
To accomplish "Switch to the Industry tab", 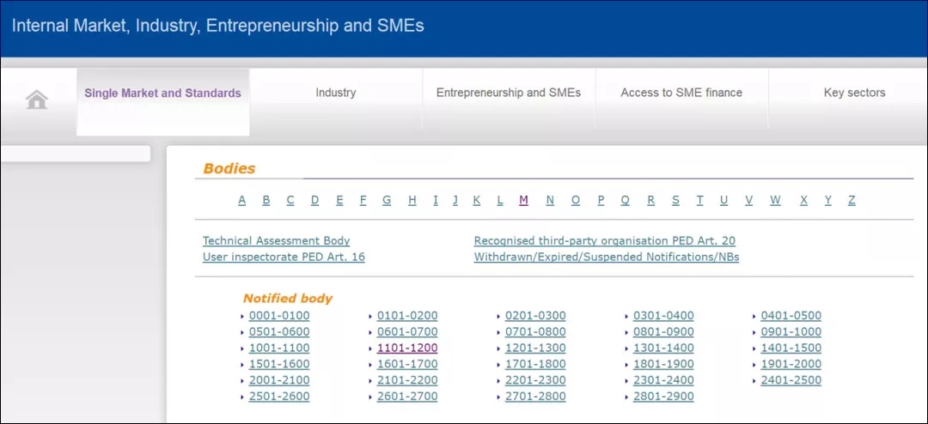I will tap(335, 93).
